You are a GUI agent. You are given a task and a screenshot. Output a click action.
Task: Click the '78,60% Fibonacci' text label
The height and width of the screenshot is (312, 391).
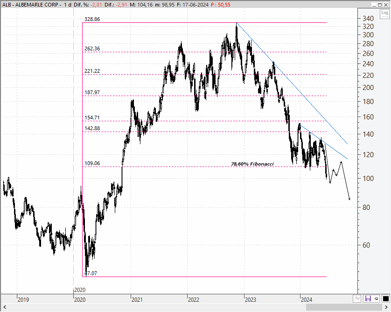(252, 164)
